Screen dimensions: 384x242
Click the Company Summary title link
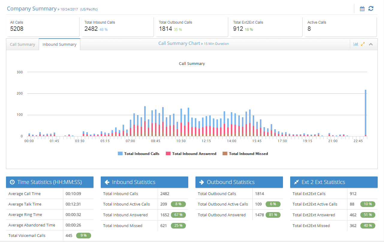click(x=31, y=9)
